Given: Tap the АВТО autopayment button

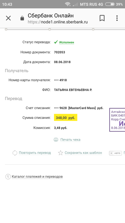Looking at the screenshot, I should pyautogui.click(x=116, y=153).
